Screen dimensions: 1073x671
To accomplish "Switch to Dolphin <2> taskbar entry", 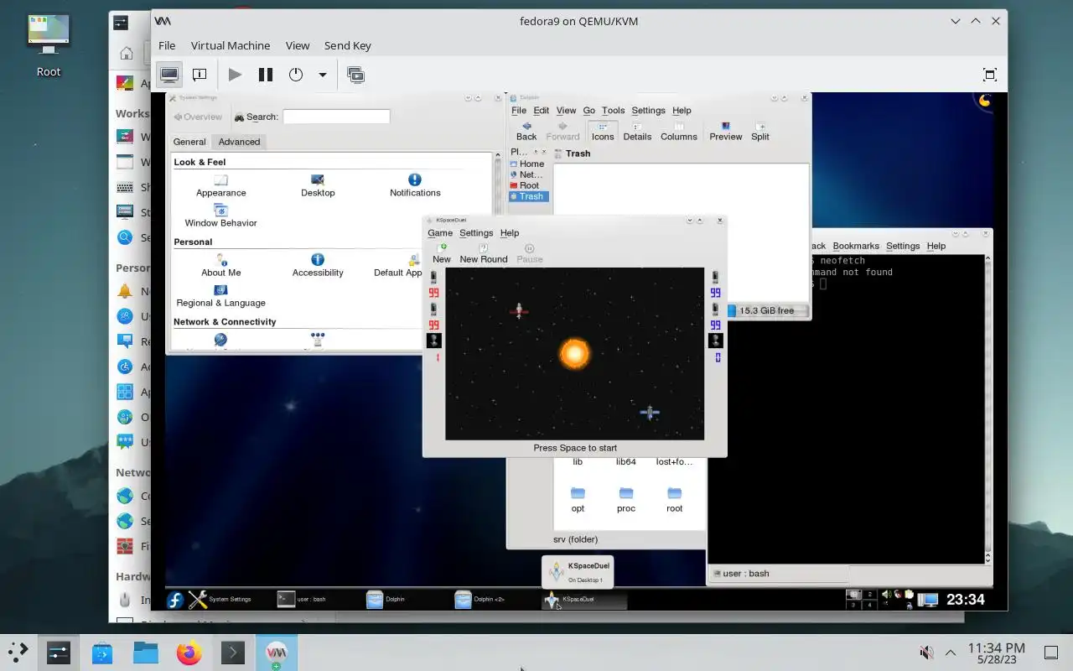I will [495, 600].
